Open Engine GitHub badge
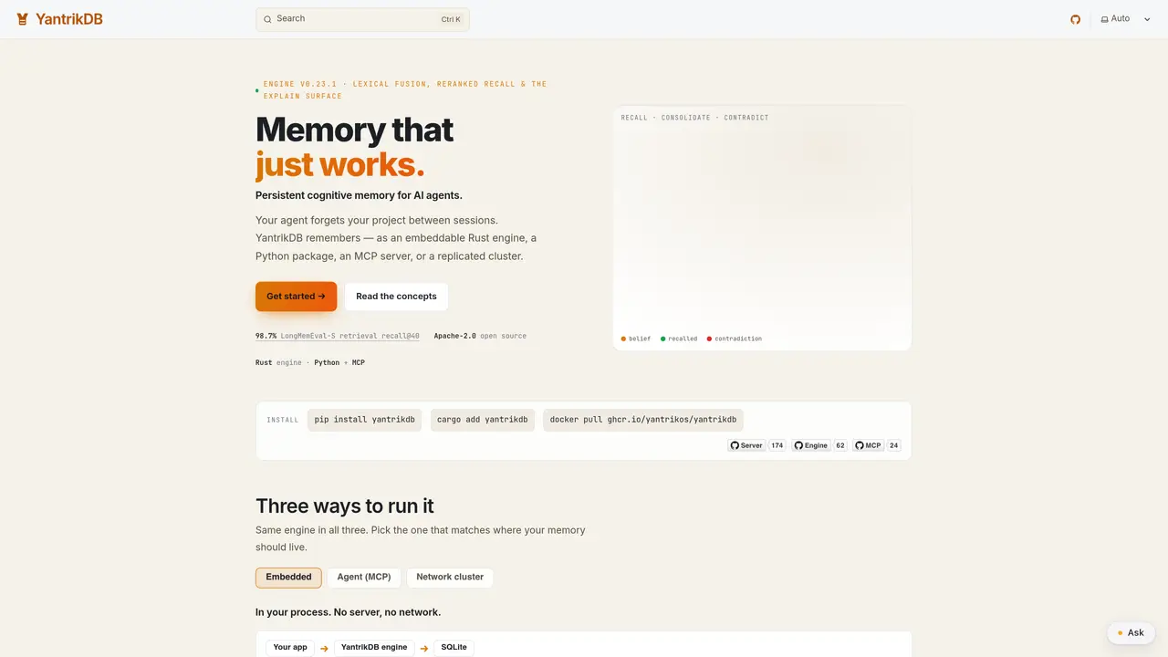The height and width of the screenshot is (657, 1168). point(819,445)
